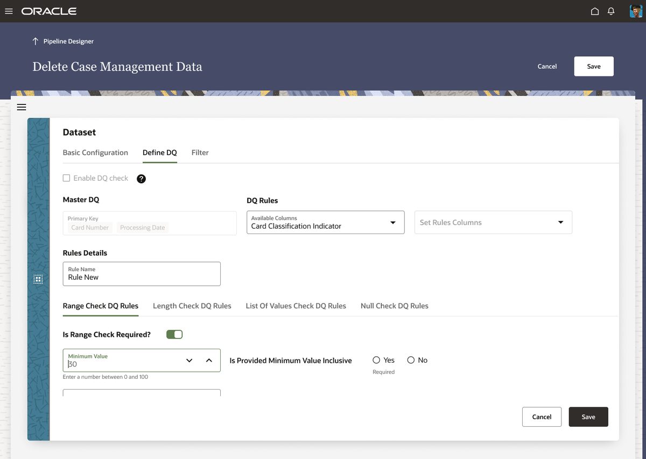Click the Card Number key chip
This screenshot has height=459, width=646.
(x=90, y=228)
